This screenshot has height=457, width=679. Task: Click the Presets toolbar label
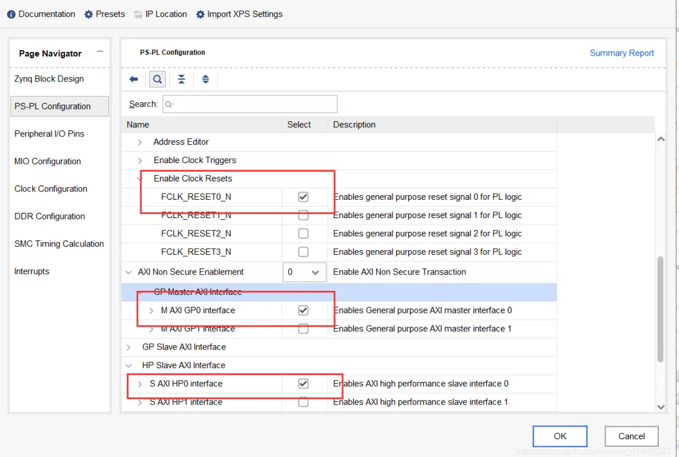coord(110,14)
